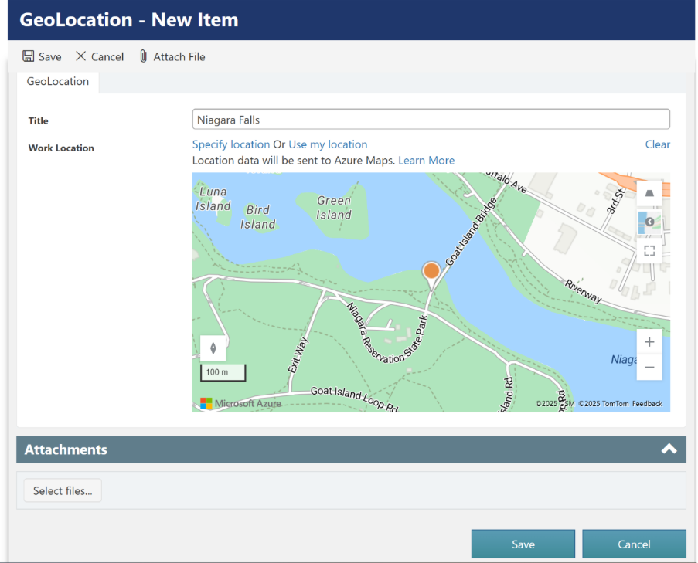Reset map rotation with compass control
The width and height of the screenshot is (698, 563).
[213, 348]
